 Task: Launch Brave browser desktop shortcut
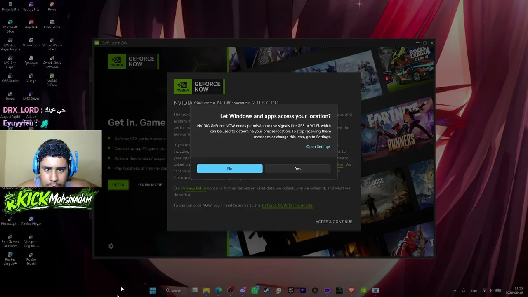pyautogui.click(x=52, y=7)
